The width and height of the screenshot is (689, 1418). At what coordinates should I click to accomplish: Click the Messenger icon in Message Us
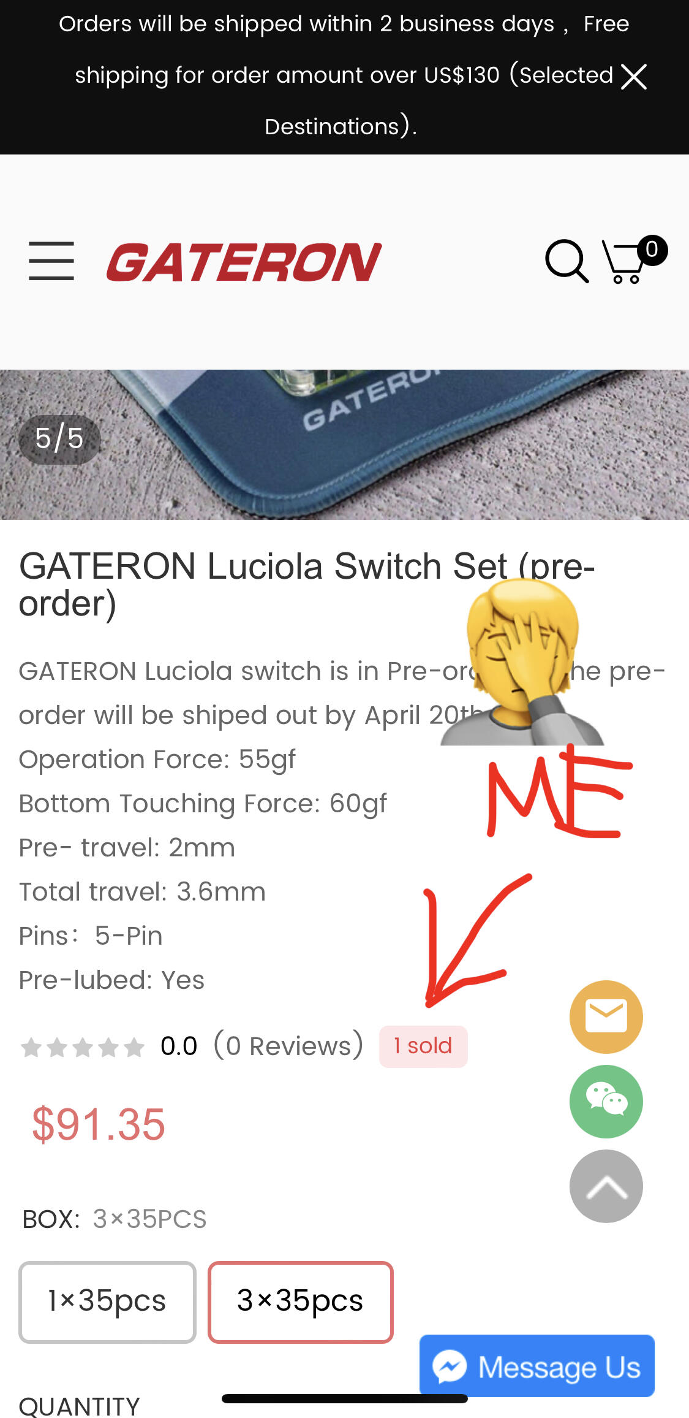click(450, 1367)
